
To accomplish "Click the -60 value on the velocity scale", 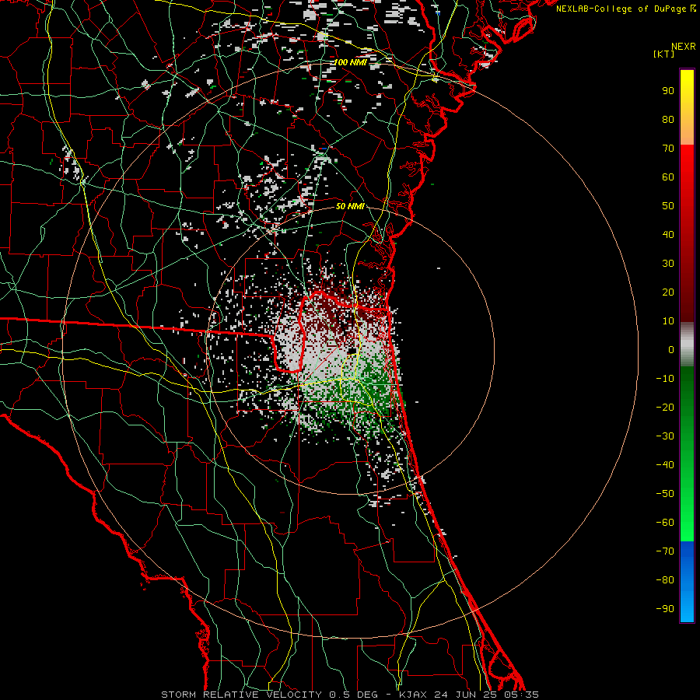I will tap(665, 523).
